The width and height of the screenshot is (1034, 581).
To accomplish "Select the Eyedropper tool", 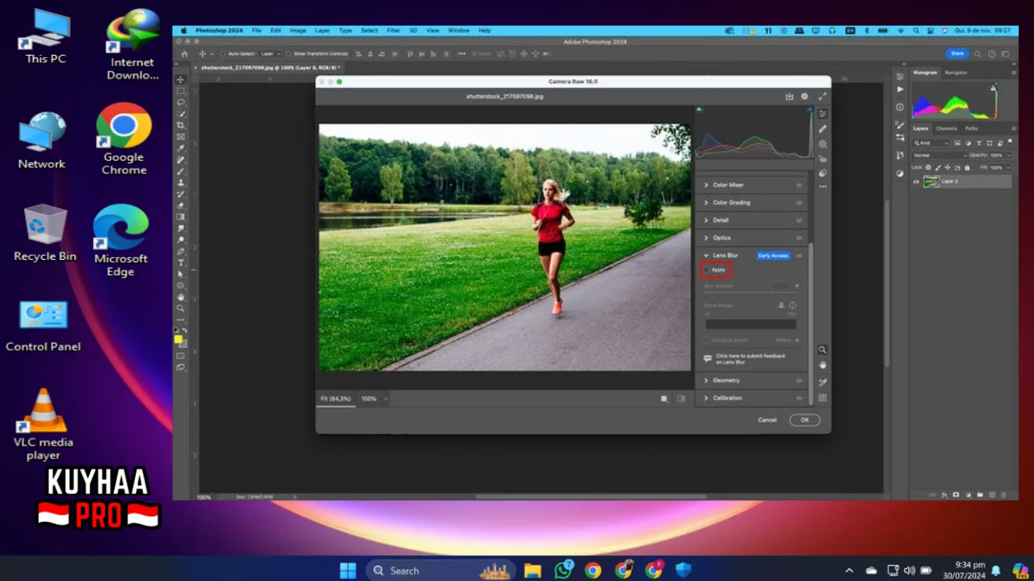I will coord(181,148).
